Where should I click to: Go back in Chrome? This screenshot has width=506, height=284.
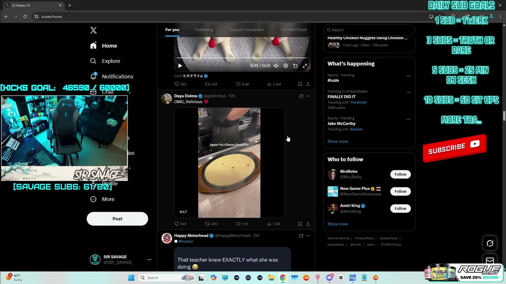click(6, 17)
